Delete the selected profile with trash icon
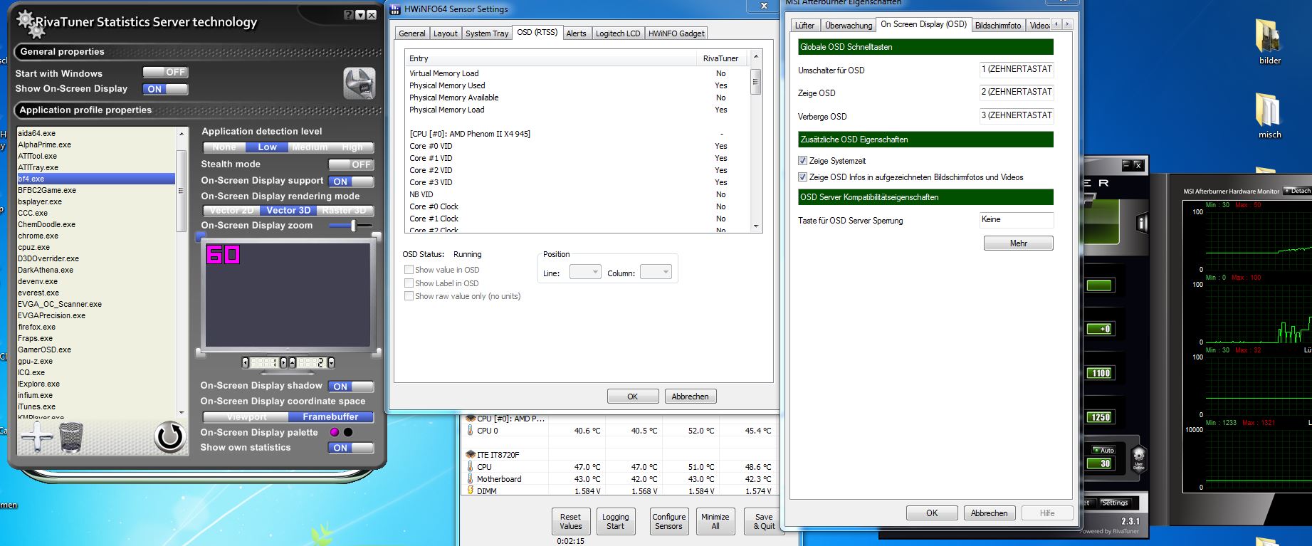The image size is (1312, 546). (70, 437)
